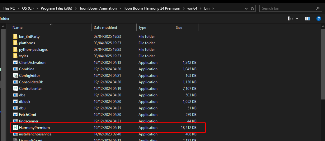Image resolution: width=325 pixels, height=141 pixels.
Task: Click the ConsolidateDb application icon
Action: pos(15,82)
